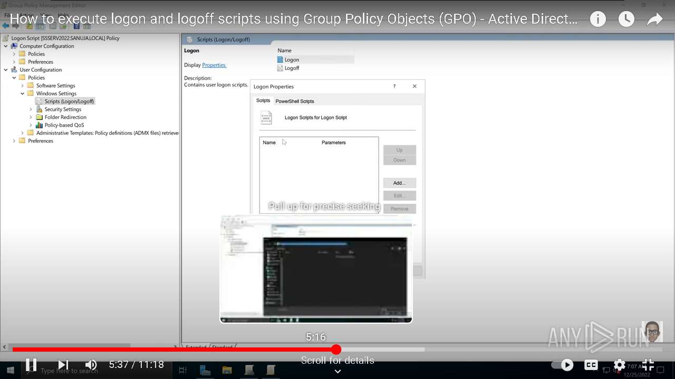Screen dimensions: 675x379
Task: Click the Name column header in scripts list
Action: tap(269, 143)
